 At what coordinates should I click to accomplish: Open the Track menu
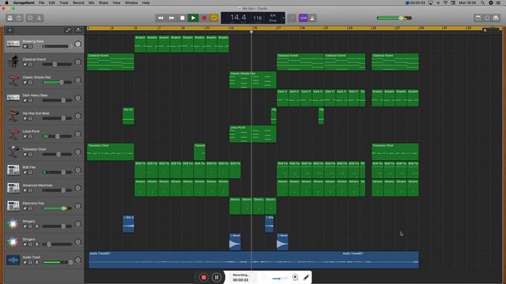pyautogui.click(x=64, y=2)
